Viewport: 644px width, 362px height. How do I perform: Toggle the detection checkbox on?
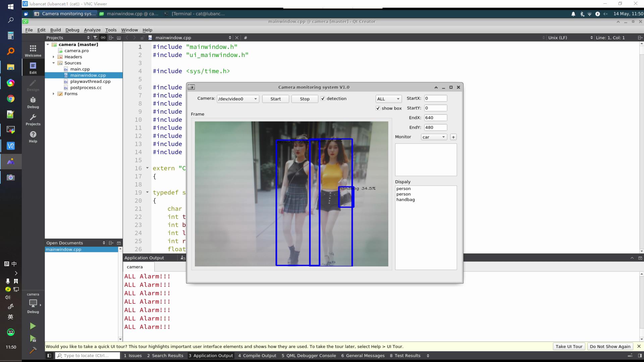[x=322, y=99]
